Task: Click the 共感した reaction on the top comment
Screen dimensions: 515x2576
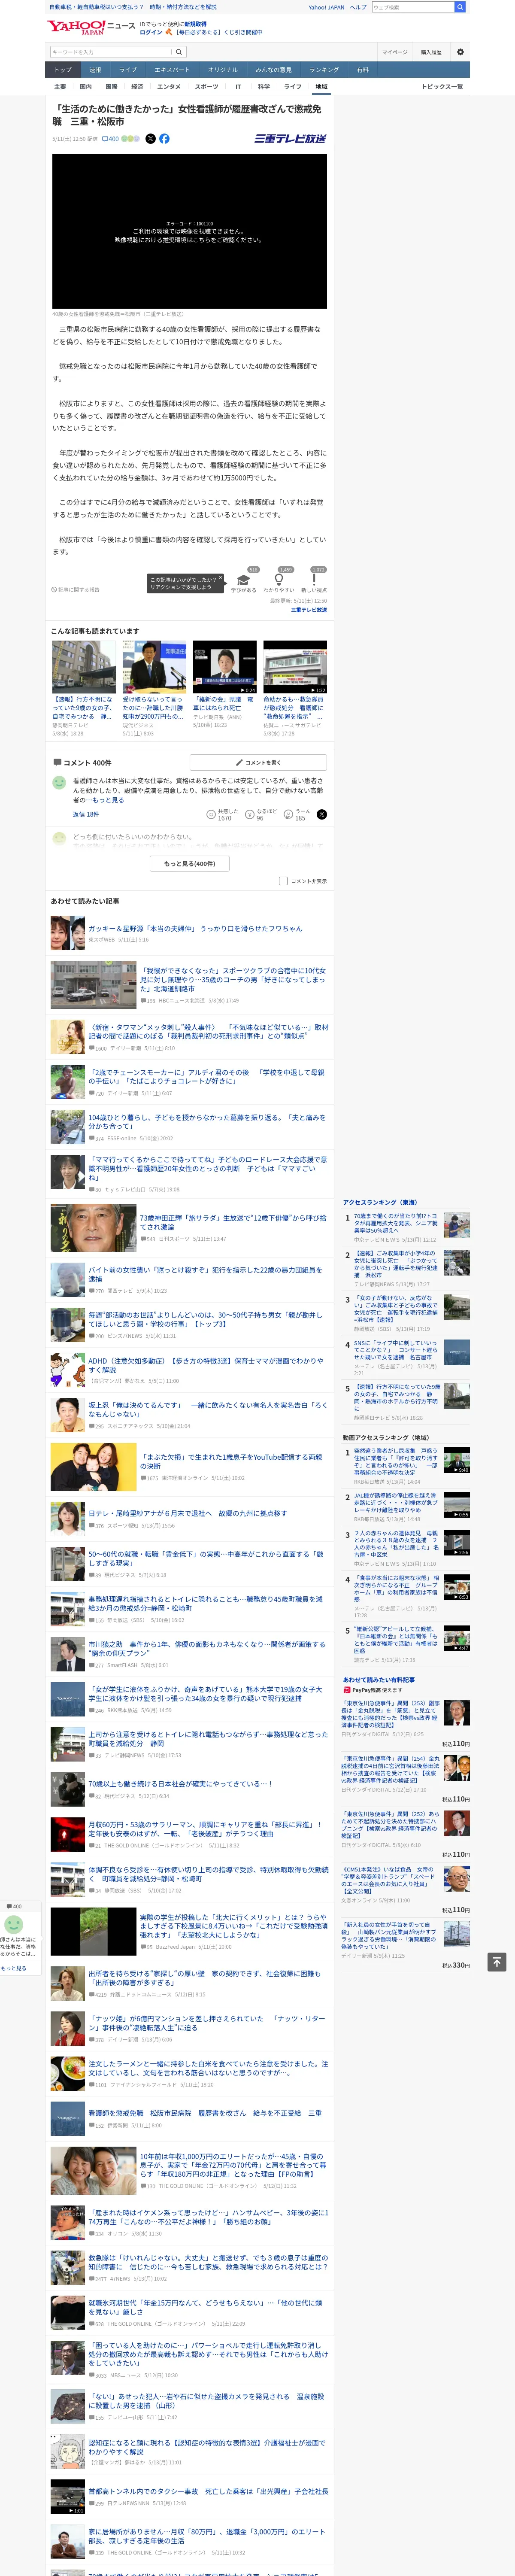Action: click(x=222, y=814)
